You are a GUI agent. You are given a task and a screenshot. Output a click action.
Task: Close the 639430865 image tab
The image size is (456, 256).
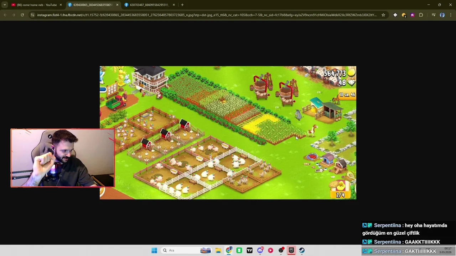117,5
